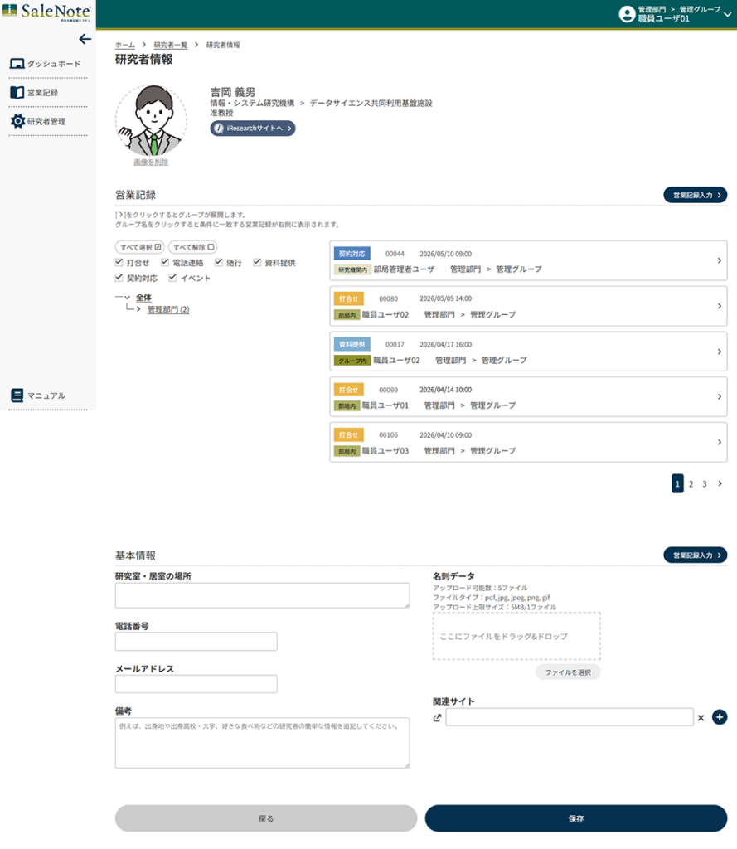This screenshot has height=849, width=737.
Task: Click the back arrow icon in sidebar
Action: point(85,39)
